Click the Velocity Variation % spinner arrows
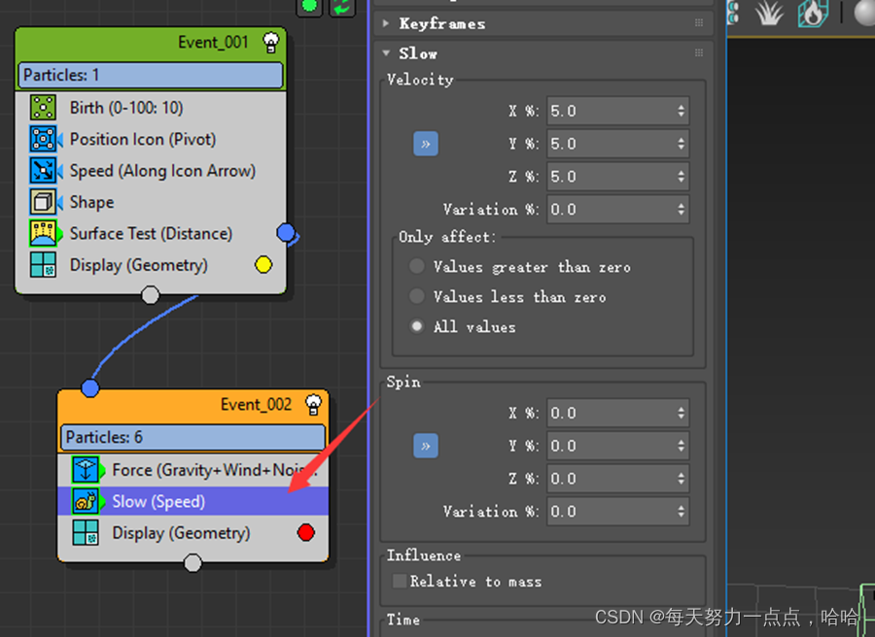The image size is (875, 637). [681, 209]
